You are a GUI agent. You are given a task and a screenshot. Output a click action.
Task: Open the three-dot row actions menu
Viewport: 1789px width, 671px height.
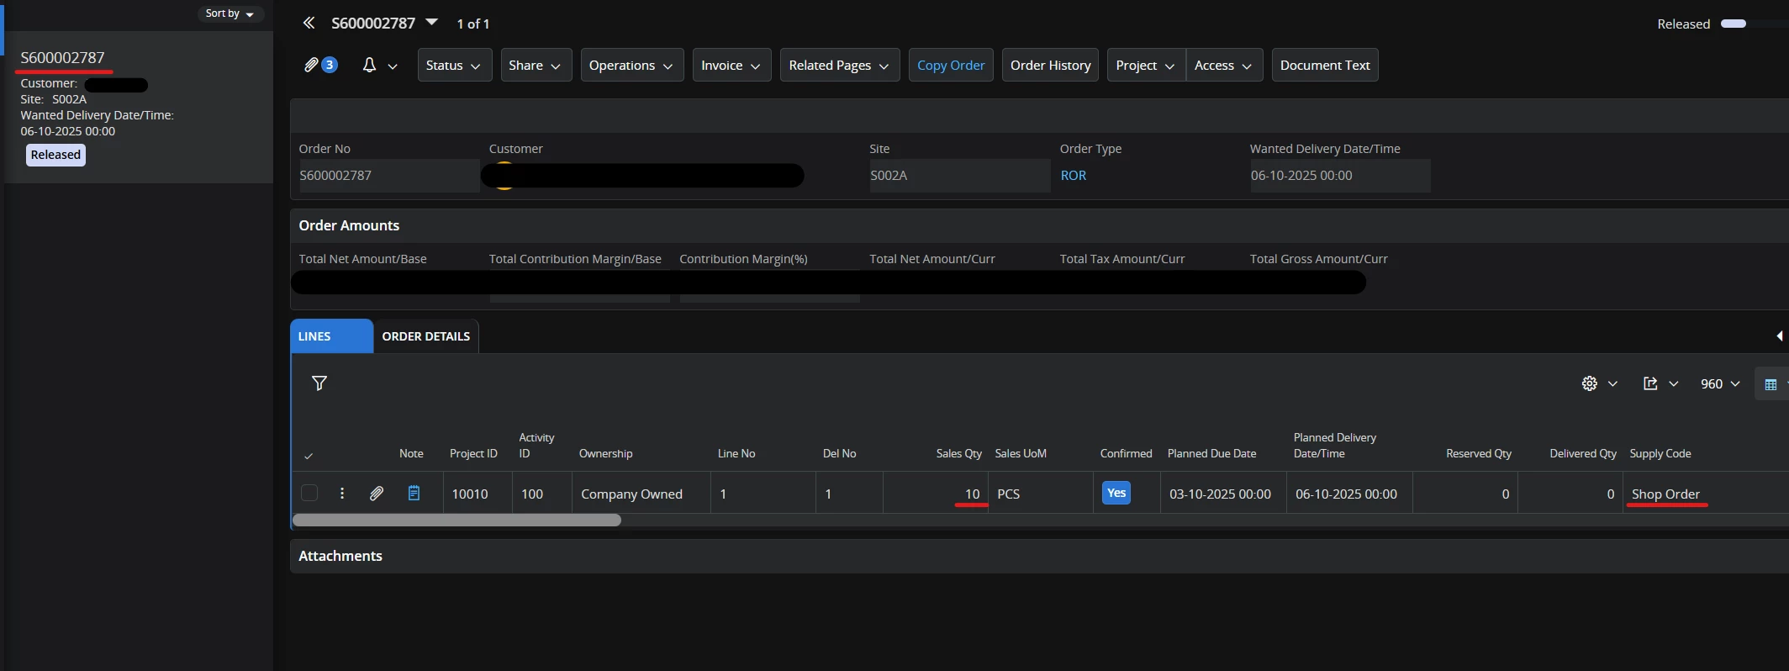coord(342,494)
